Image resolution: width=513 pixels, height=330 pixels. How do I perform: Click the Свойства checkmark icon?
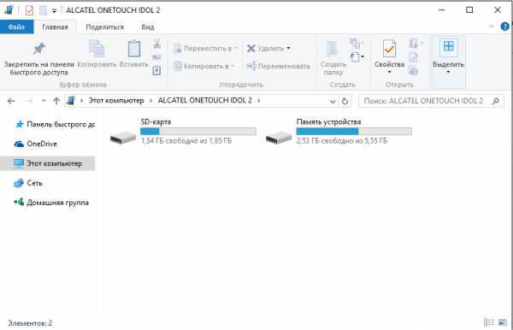point(389,49)
